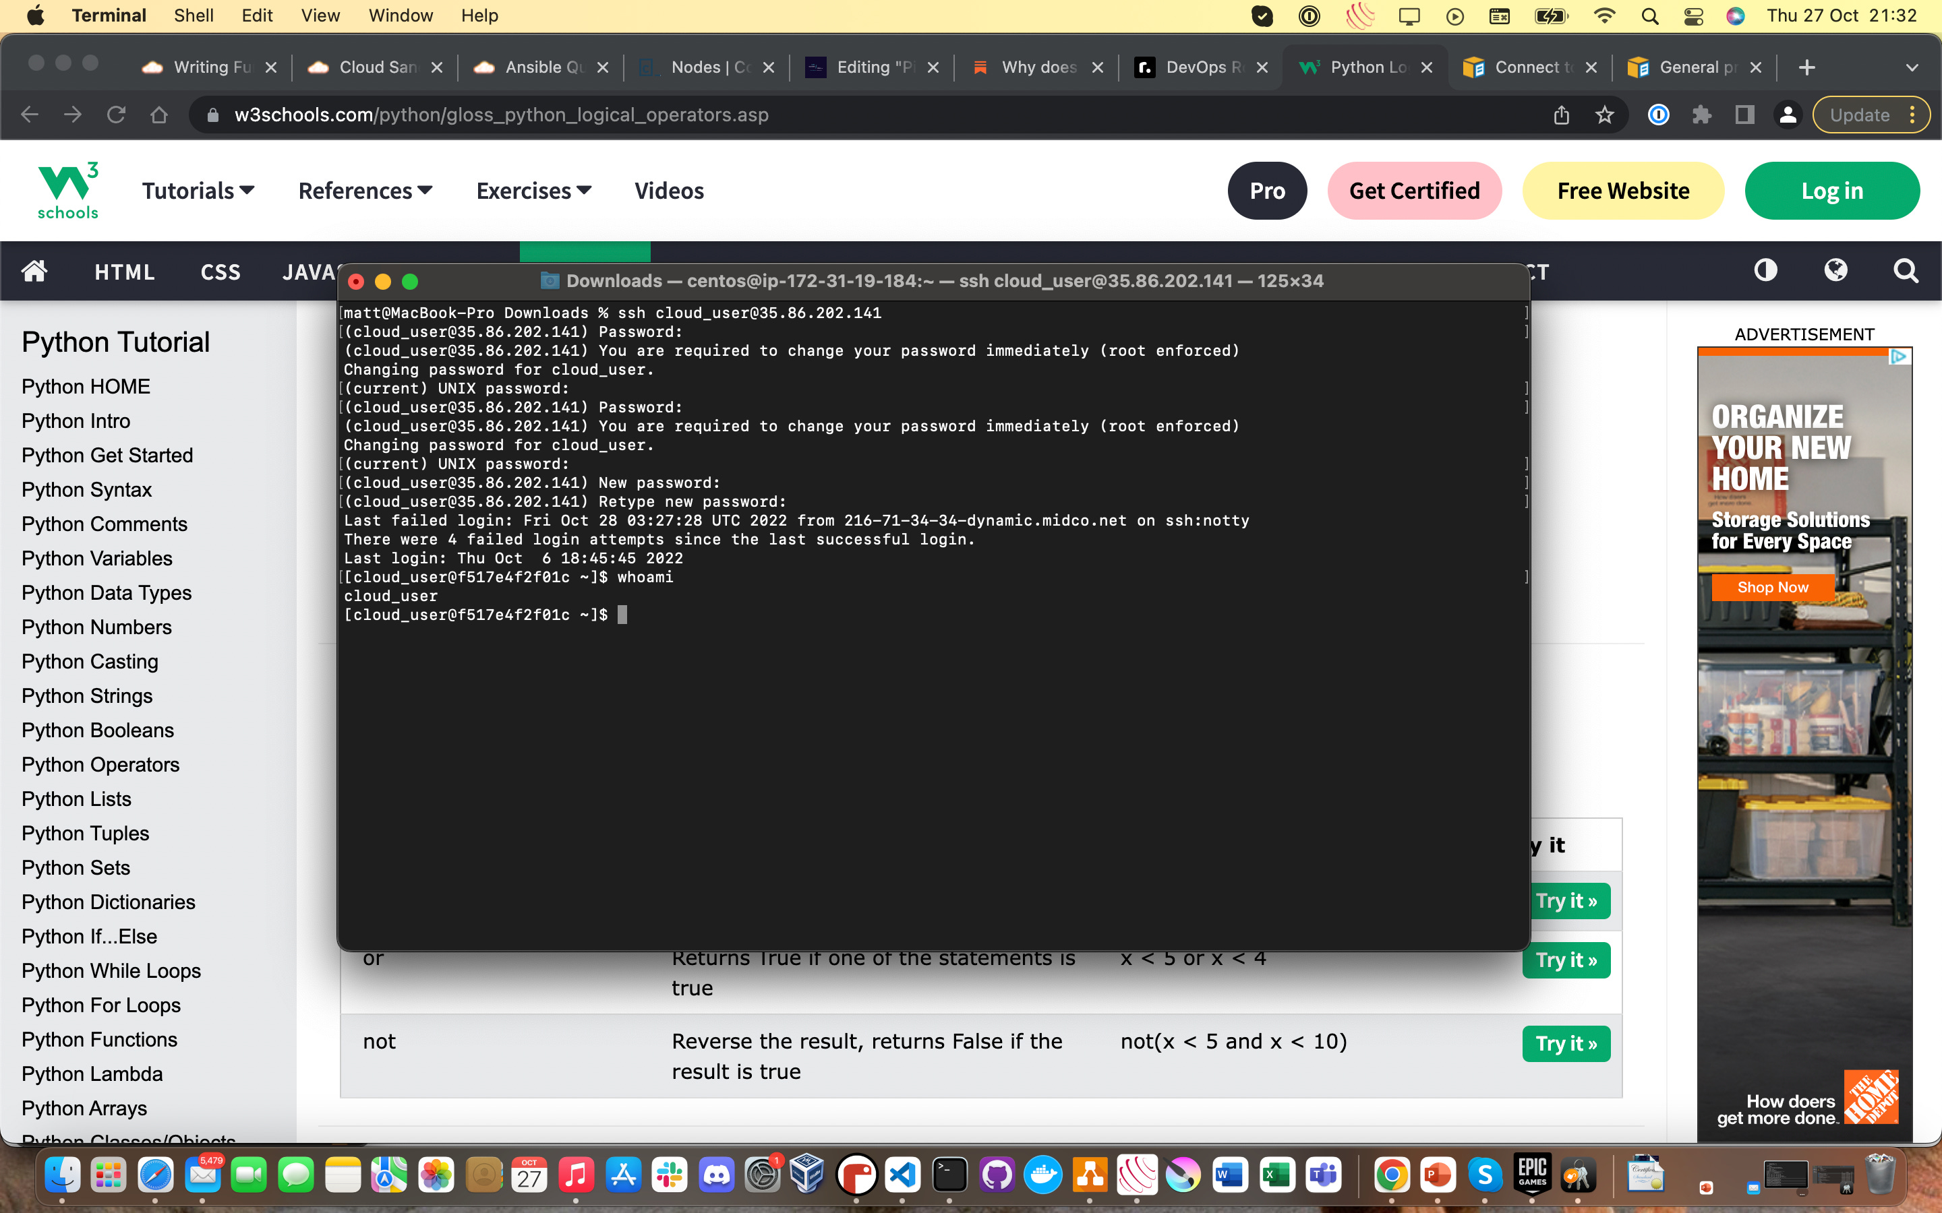Screen dimensions: 1942x1213
Task: Click the Get Certified button
Action: coord(1414,191)
